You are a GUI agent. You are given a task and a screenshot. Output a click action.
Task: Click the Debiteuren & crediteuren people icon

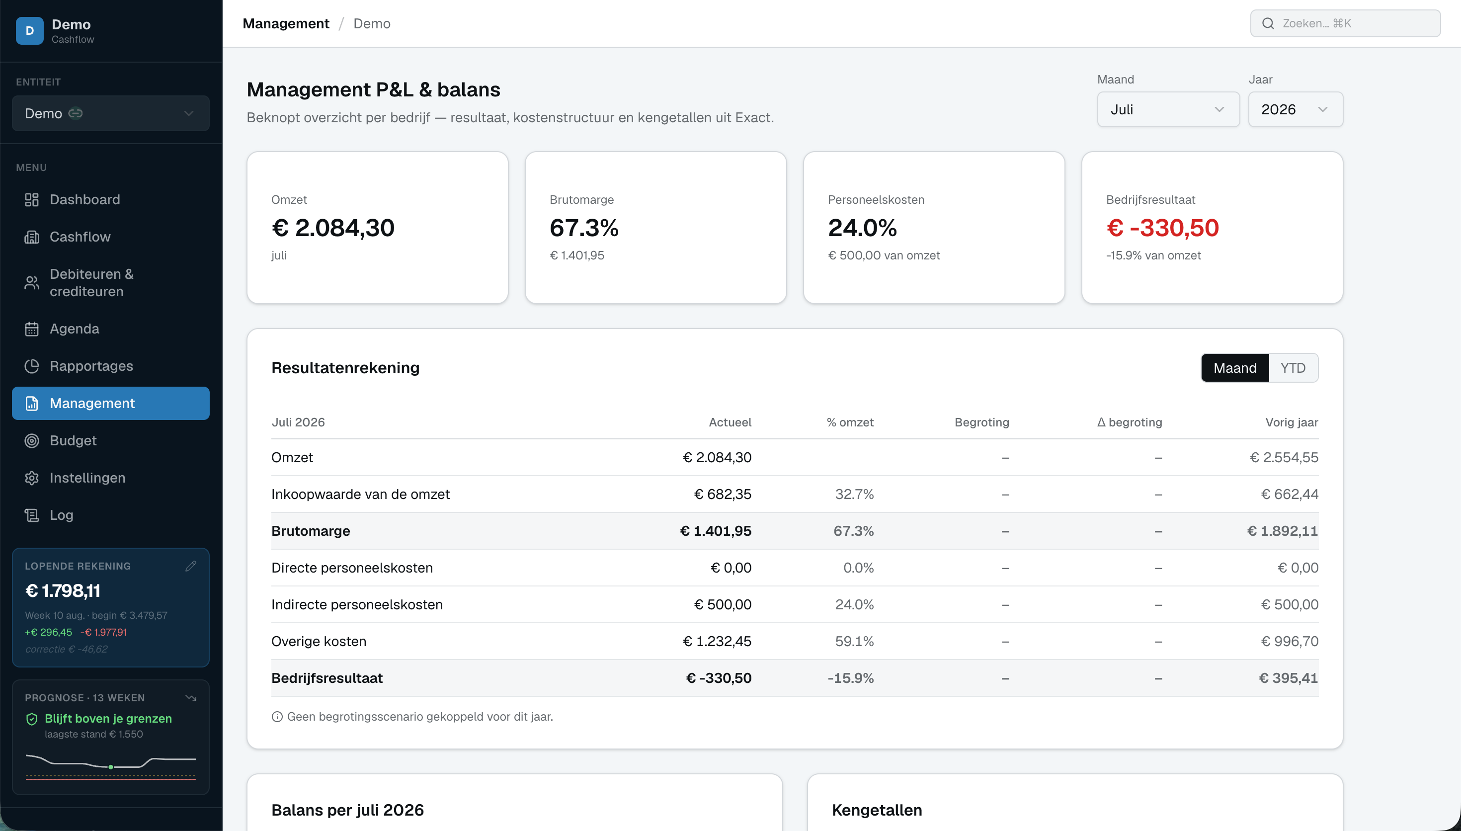tap(31, 282)
